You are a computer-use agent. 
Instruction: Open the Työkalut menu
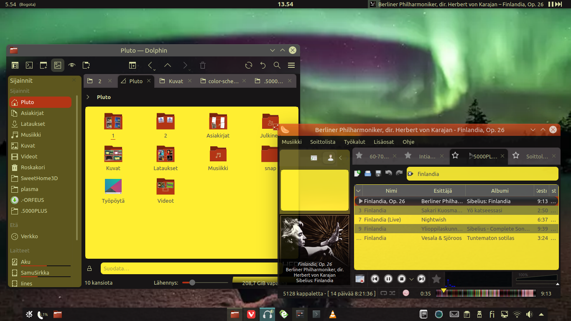(354, 142)
